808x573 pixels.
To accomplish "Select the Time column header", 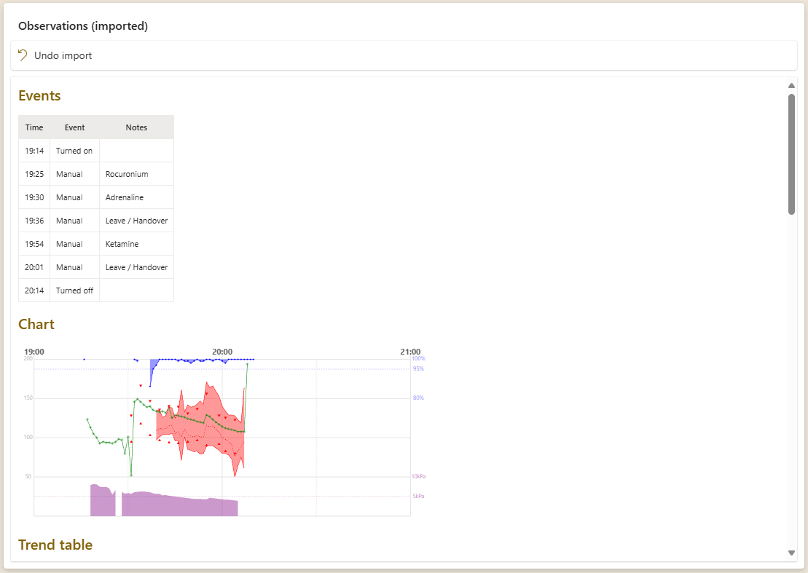I will (34, 127).
